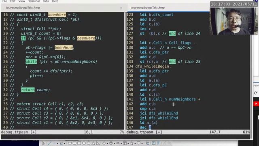Click highlighted 'if' keyword on line 21
This screenshot has width=259, height=146.
point(23,38)
